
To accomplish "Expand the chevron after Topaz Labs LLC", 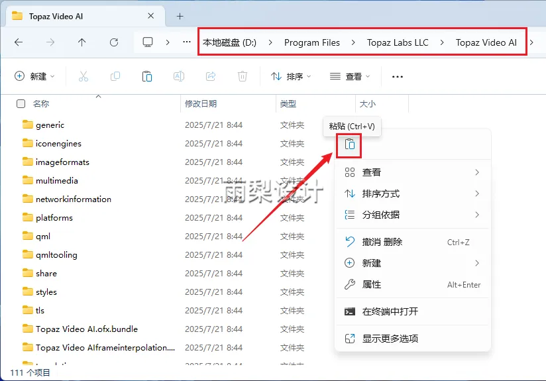I will pyautogui.click(x=442, y=42).
